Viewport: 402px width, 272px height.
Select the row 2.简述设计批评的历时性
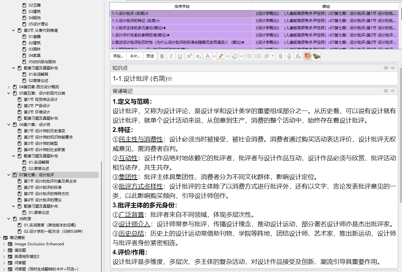click(x=254, y=42)
